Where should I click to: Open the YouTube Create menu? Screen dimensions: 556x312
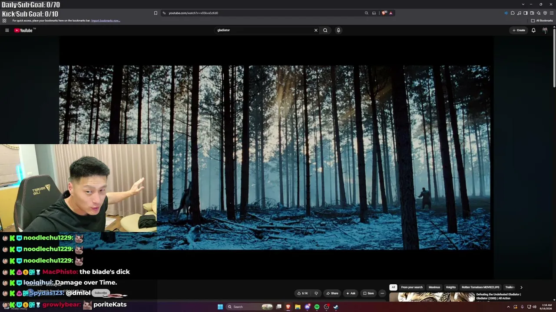coord(519,30)
